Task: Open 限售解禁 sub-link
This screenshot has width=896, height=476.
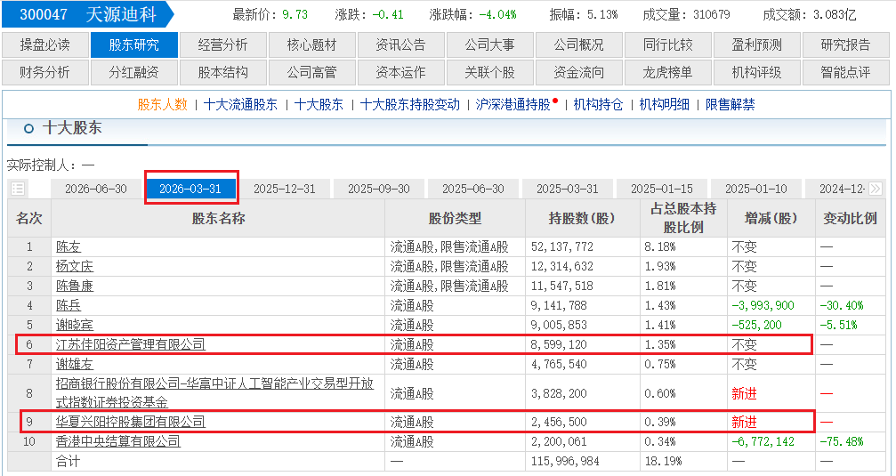Action: point(731,105)
